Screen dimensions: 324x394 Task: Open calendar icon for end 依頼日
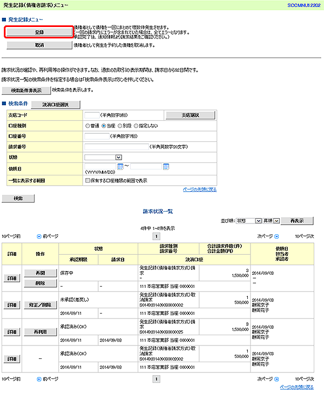(166, 166)
